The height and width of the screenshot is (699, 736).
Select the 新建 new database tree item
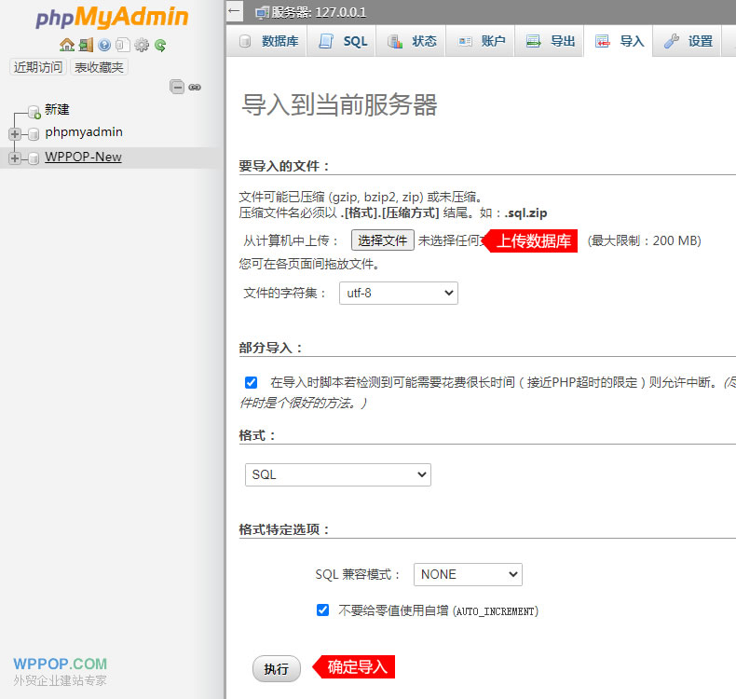tap(57, 110)
